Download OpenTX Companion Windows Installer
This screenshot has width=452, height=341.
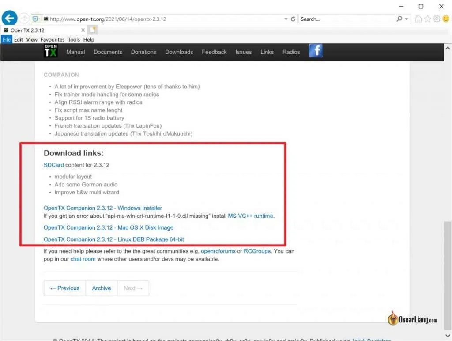103,208
